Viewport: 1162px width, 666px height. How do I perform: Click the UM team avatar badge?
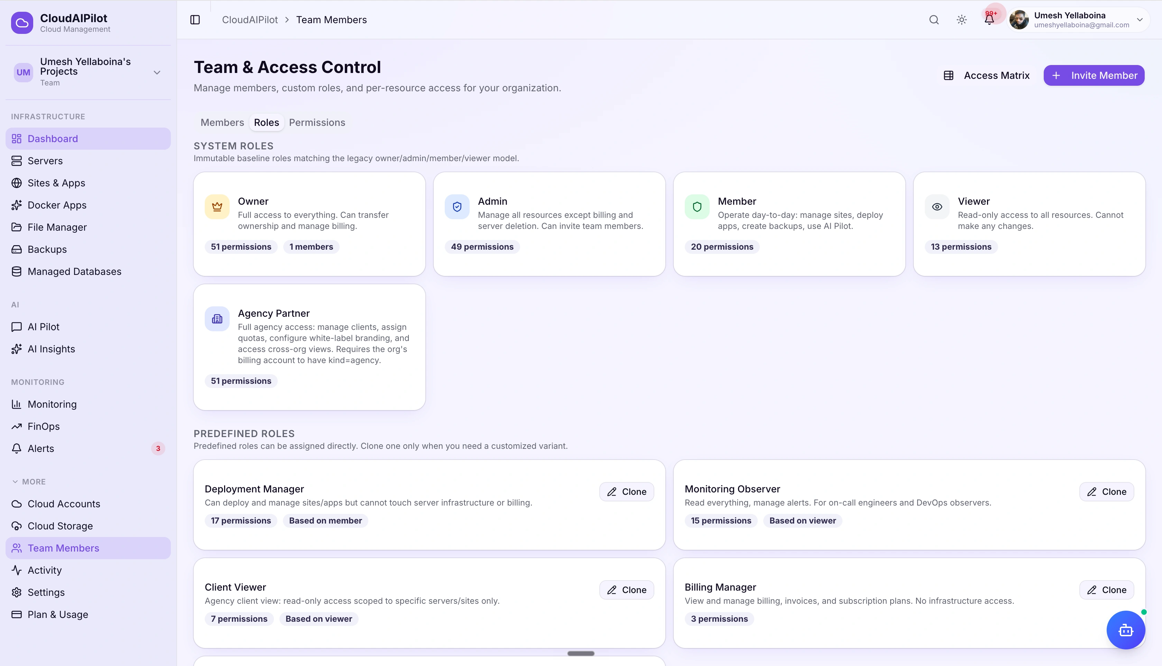(x=23, y=72)
